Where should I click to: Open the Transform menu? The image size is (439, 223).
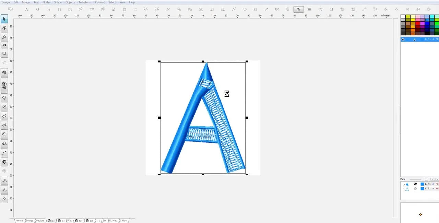point(85,2)
